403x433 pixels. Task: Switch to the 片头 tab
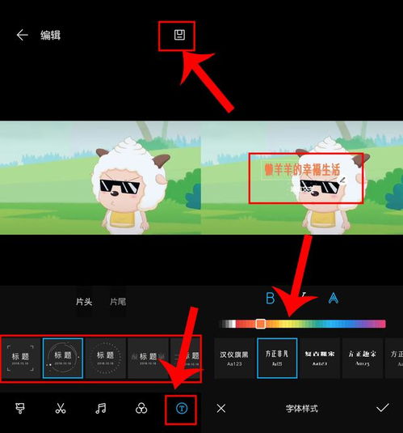point(84,302)
